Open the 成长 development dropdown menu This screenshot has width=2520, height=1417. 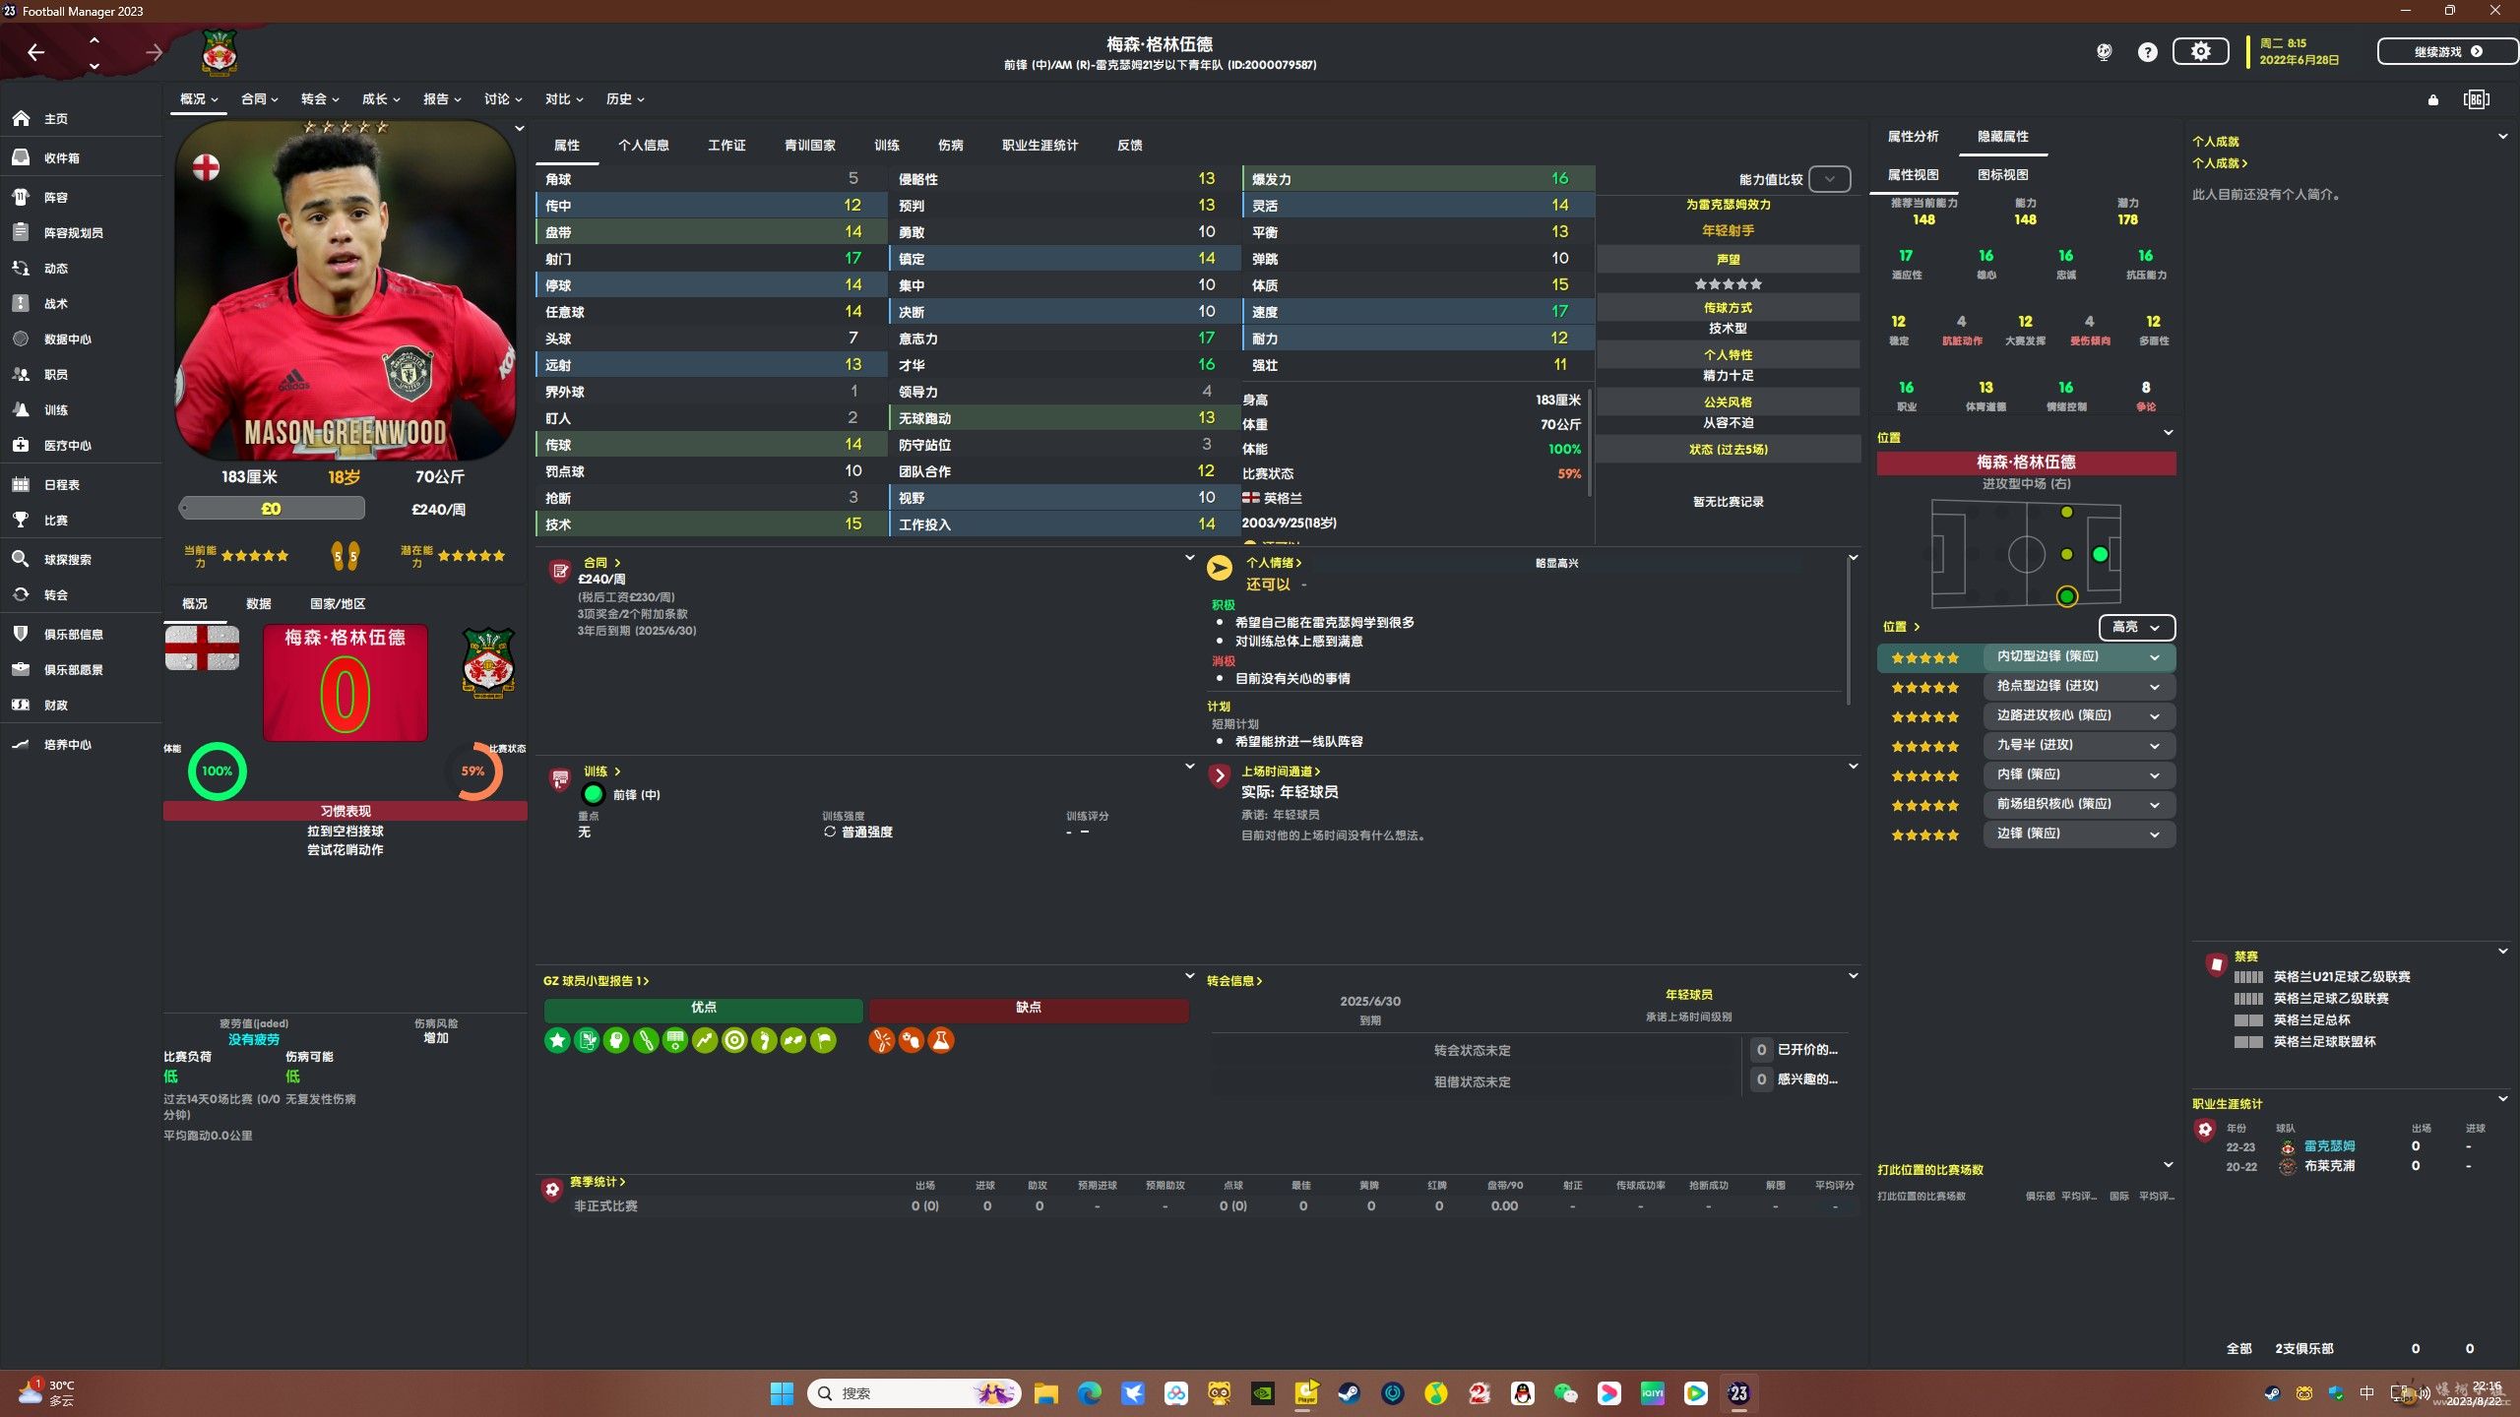tap(381, 98)
